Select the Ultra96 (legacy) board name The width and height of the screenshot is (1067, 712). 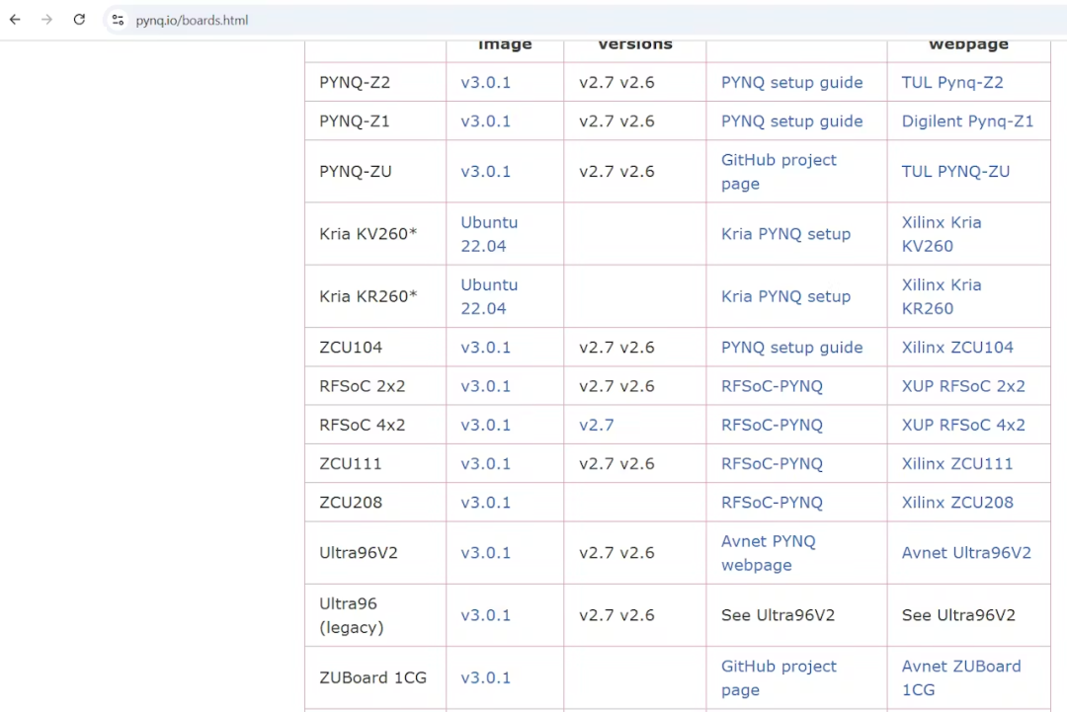pyautogui.click(x=351, y=615)
